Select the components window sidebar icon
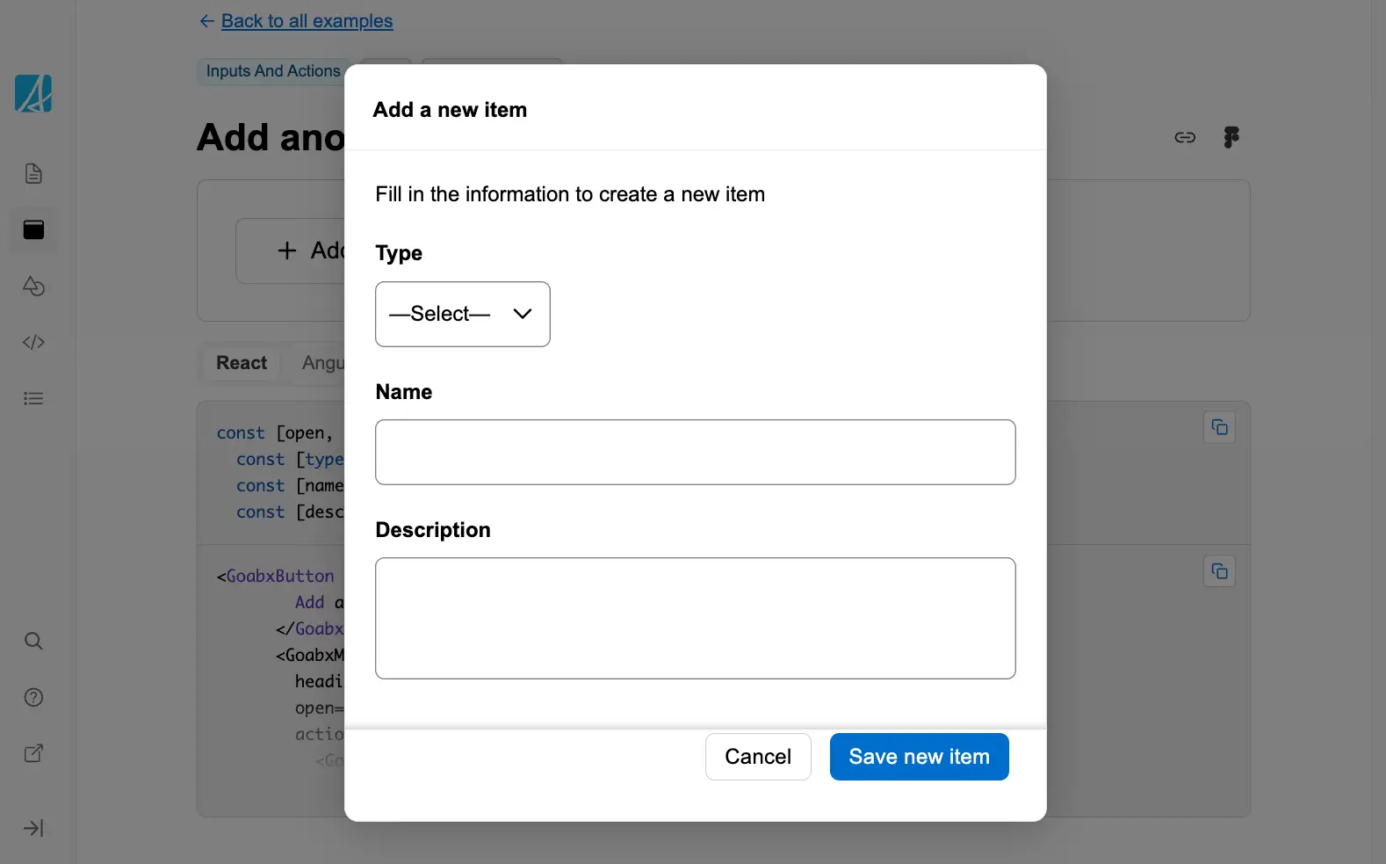 tap(33, 229)
